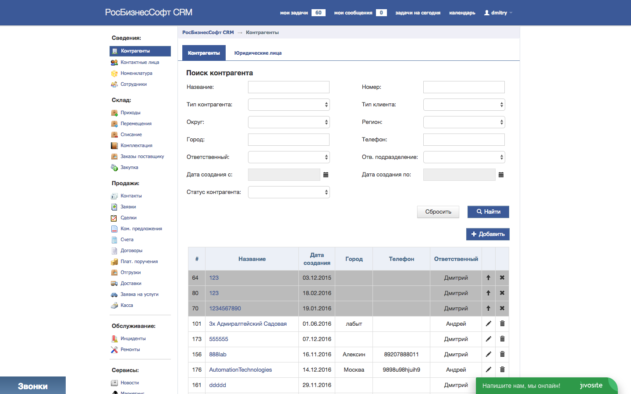Select the Сделки icon under Продажи
631x394 pixels.
click(x=114, y=218)
